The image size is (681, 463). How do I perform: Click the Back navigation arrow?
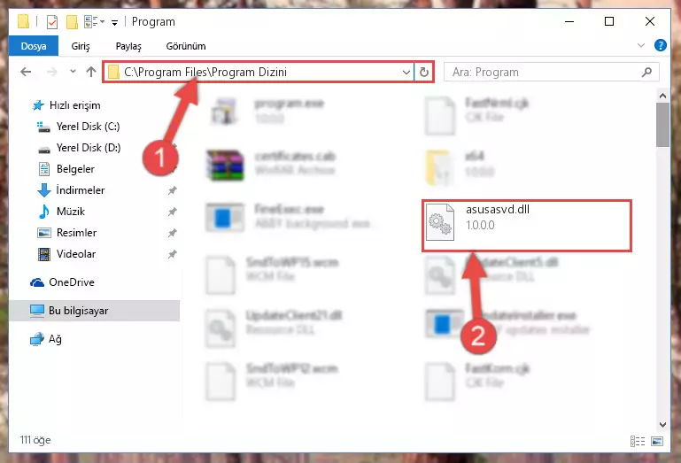point(26,72)
